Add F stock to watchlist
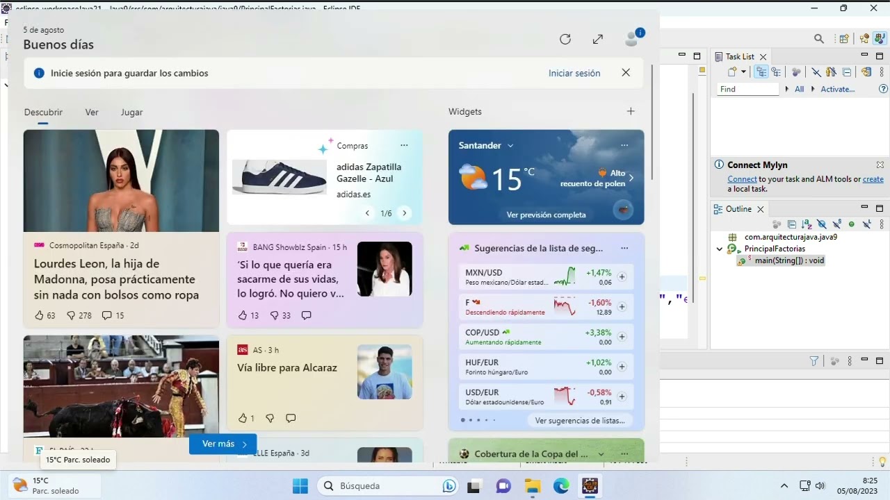This screenshot has height=500, width=890. (622, 306)
